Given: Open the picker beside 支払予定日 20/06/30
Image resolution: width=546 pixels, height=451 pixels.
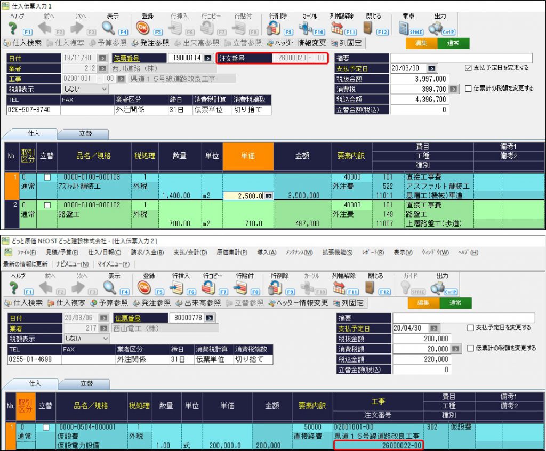Looking at the screenshot, I should pyautogui.click(x=431, y=68).
